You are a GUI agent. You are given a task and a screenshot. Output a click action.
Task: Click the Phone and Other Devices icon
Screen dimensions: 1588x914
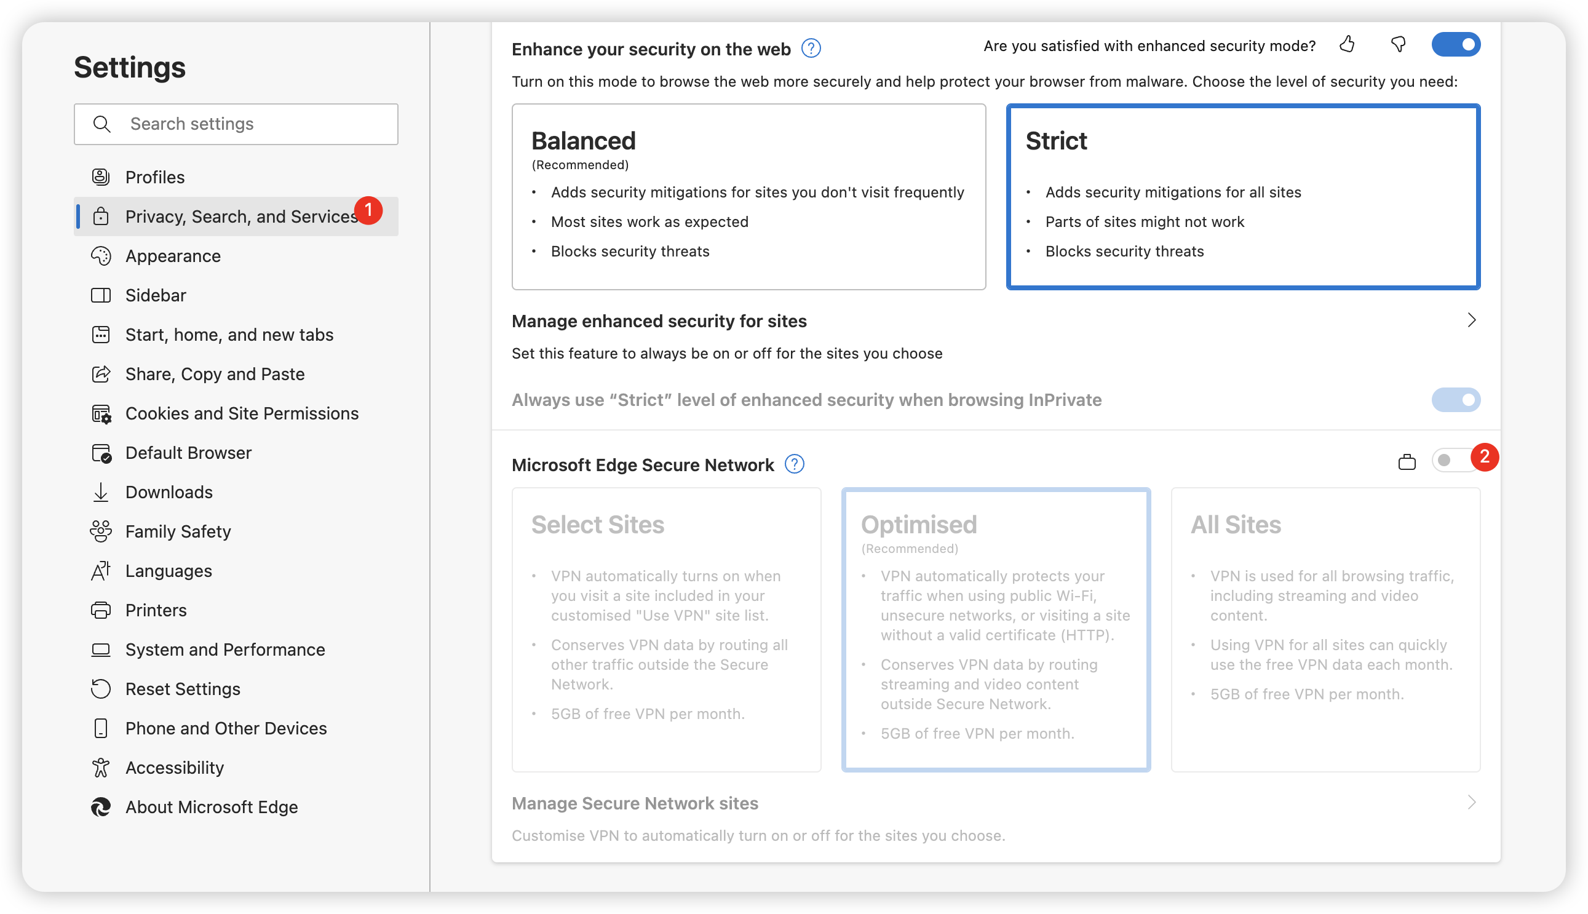(x=100, y=728)
